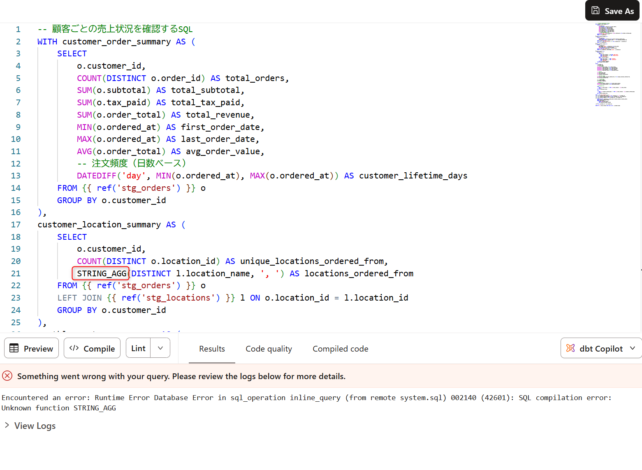Click the Japanese comment on line 12

tap(132, 163)
